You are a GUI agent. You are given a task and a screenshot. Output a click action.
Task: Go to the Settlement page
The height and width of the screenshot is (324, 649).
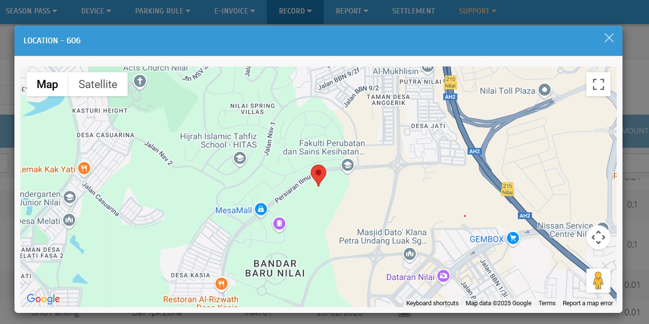pyautogui.click(x=413, y=11)
